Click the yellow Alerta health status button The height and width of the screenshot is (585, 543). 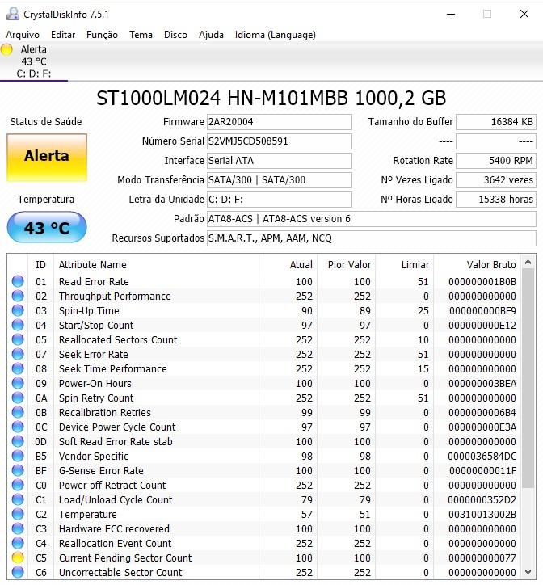pos(47,158)
